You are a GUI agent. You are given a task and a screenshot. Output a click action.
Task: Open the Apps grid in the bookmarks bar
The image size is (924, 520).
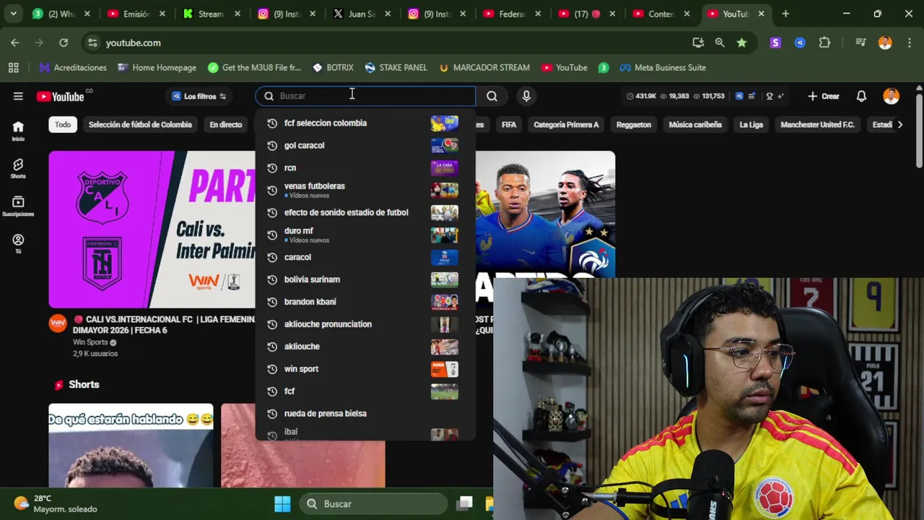(x=13, y=67)
